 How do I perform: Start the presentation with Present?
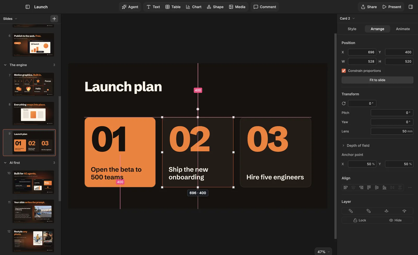click(x=392, y=7)
